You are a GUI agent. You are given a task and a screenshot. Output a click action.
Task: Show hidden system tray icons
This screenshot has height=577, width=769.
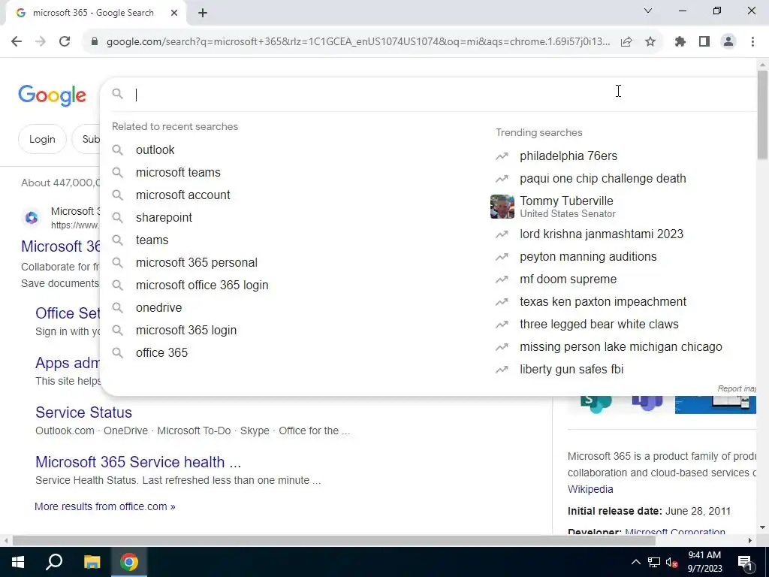(x=635, y=562)
